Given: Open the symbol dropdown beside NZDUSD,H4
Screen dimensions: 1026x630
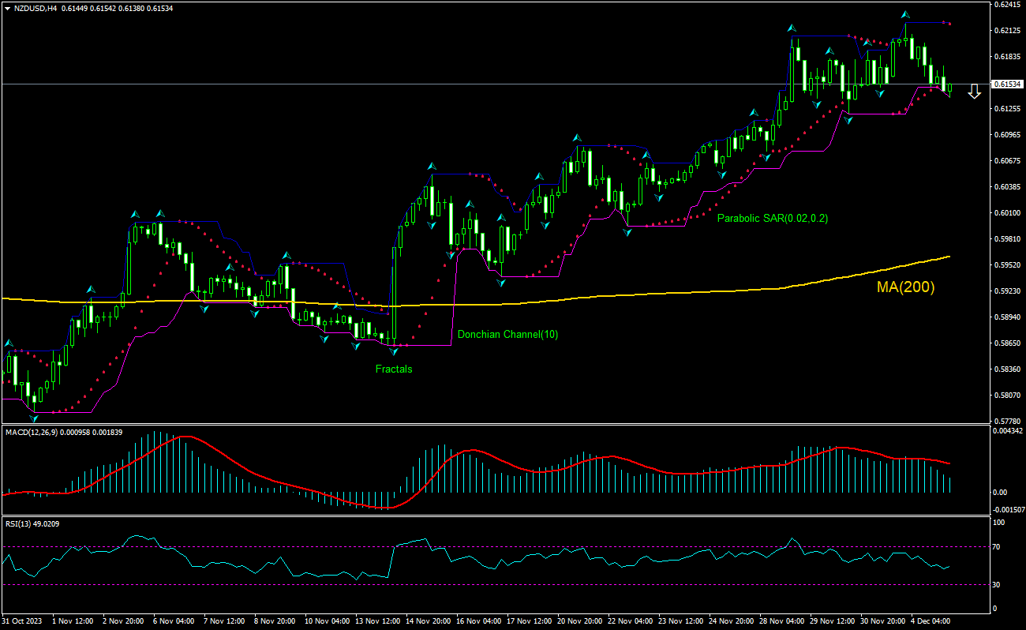Looking at the screenshot, I should tap(8, 9).
